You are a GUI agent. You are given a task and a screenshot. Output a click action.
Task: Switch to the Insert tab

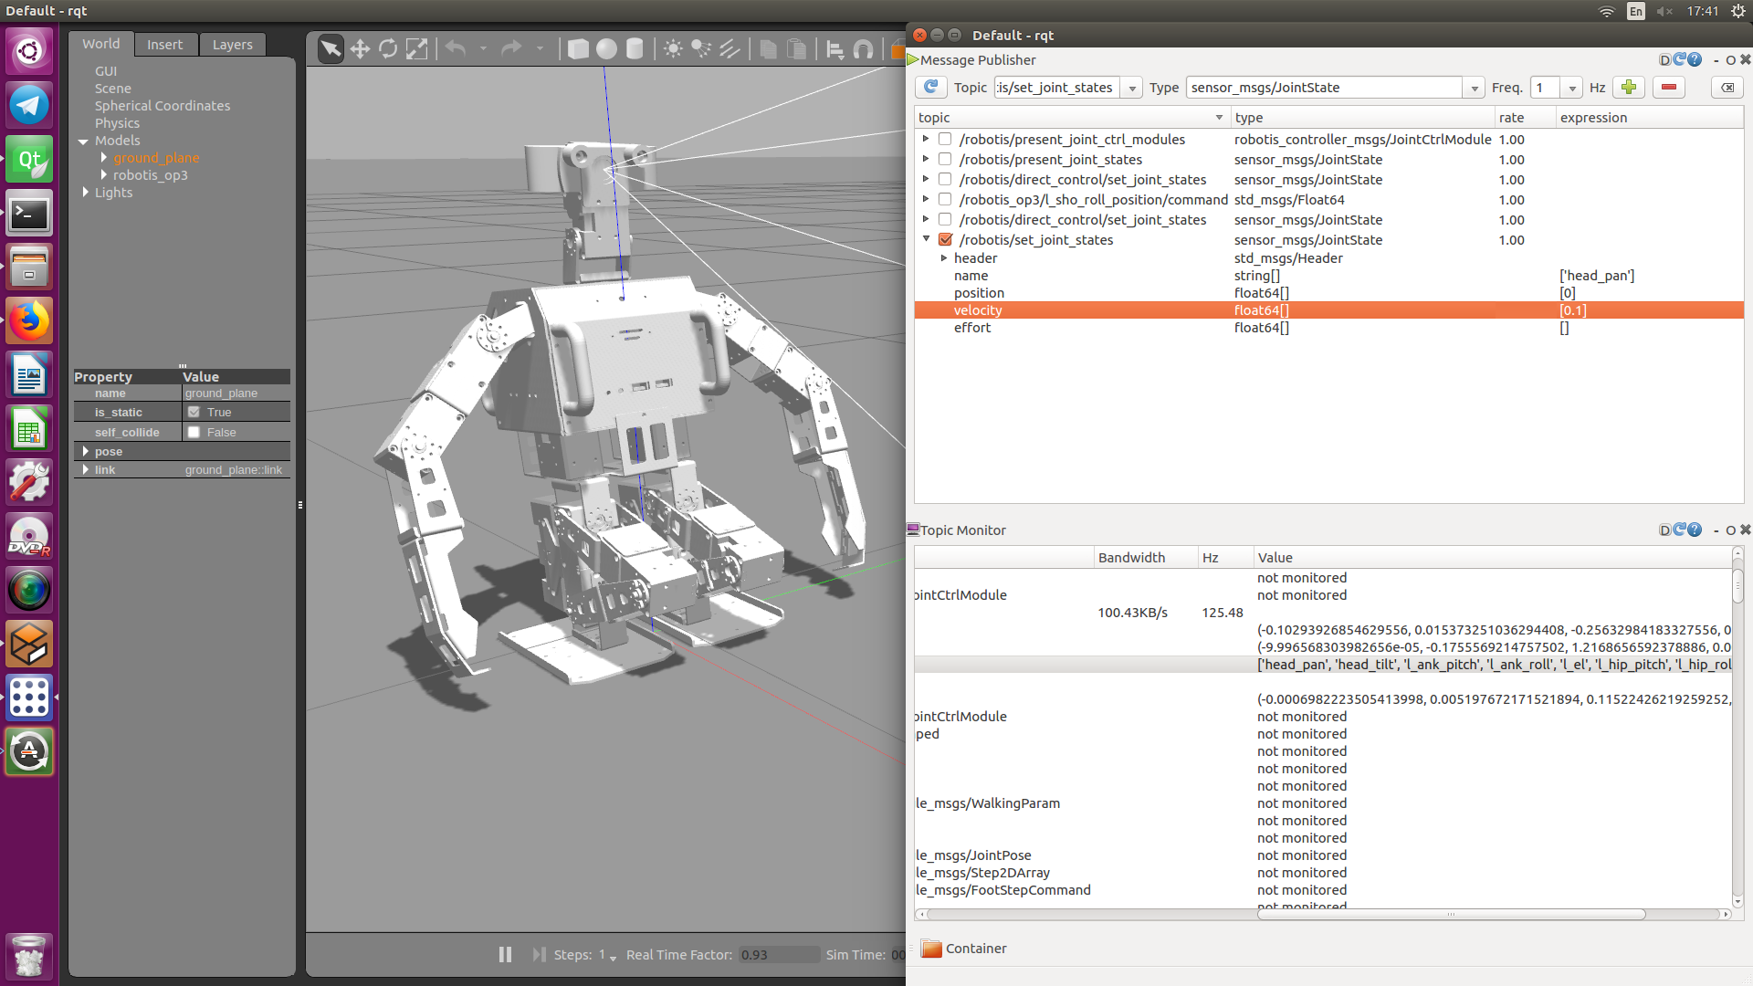tap(165, 44)
